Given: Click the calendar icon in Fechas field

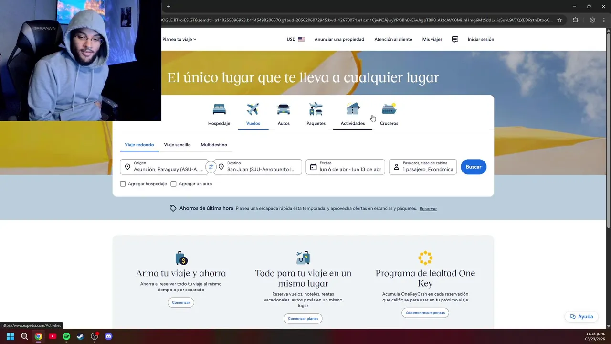Looking at the screenshot, I should pyautogui.click(x=314, y=167).
